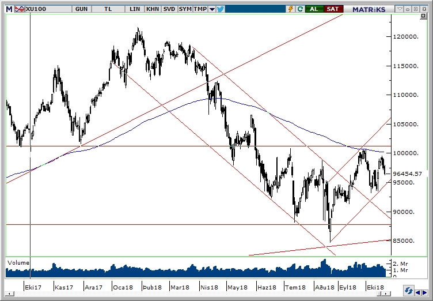This screenshot has width=433, height=301.
Task: Click the Nis18 date axis label
Action: click(209, 287)
